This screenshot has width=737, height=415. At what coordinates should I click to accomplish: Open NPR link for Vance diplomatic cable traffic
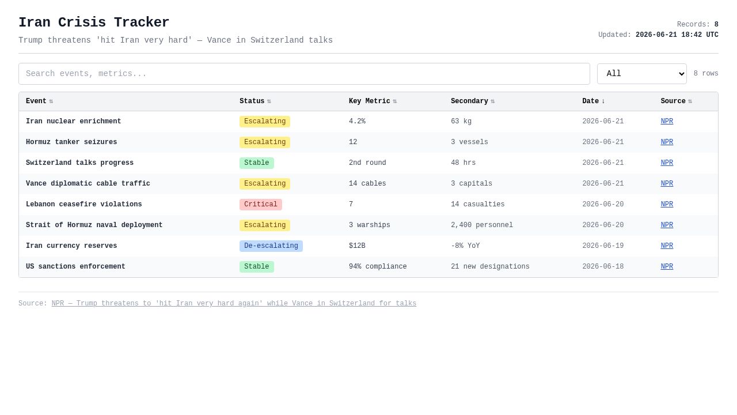[667, 184]
